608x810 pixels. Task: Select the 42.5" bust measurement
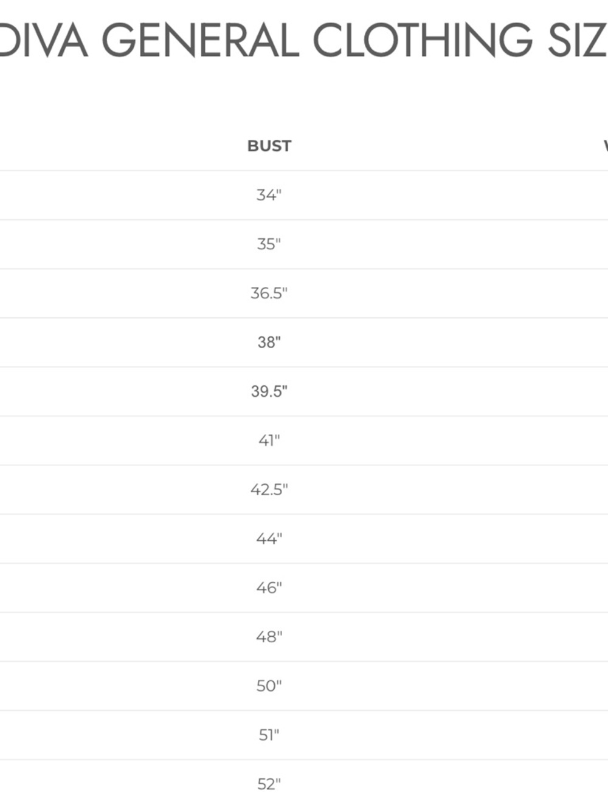click(x=269, y=490)
